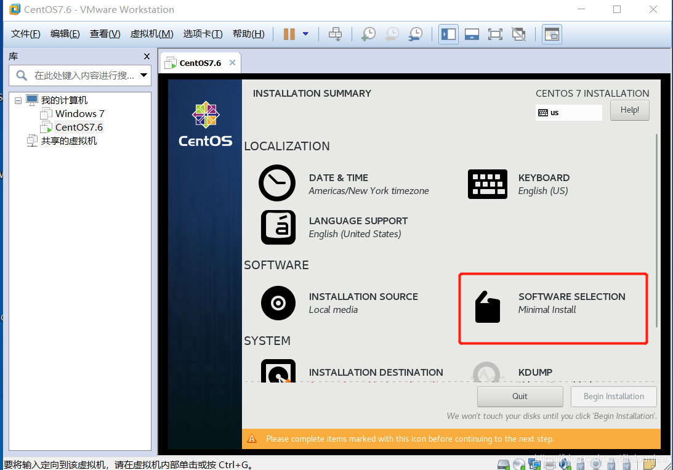
Task: Open the LANGUAGE SUPPORT entry text
Action: 358,227
